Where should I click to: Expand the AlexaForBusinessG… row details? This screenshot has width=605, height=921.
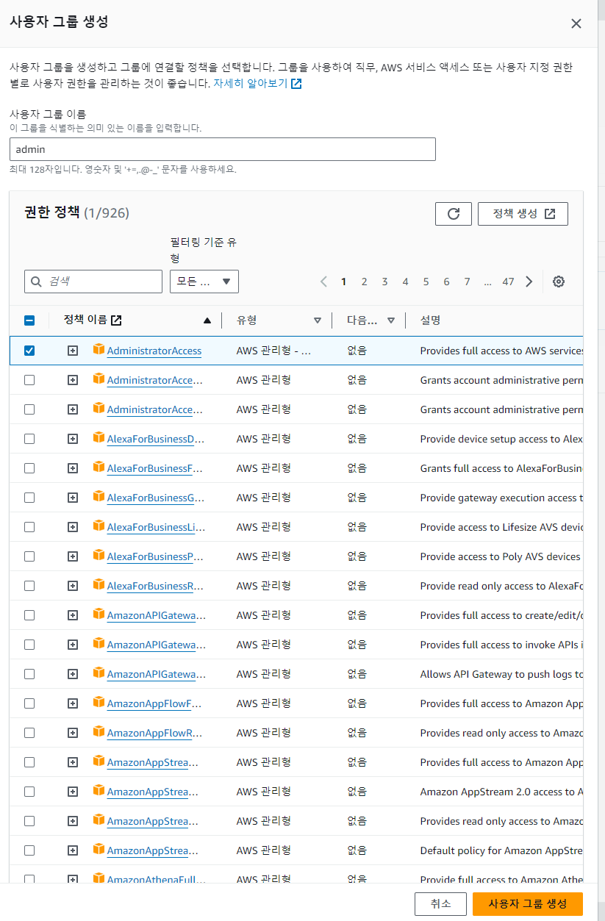(x=72, y=498)
